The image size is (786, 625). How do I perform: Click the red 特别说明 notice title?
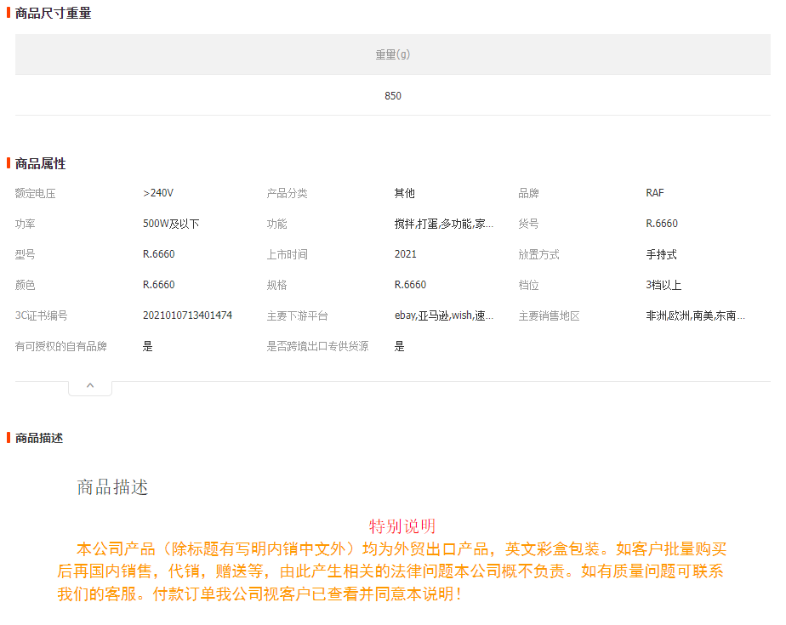click(402, 526)
